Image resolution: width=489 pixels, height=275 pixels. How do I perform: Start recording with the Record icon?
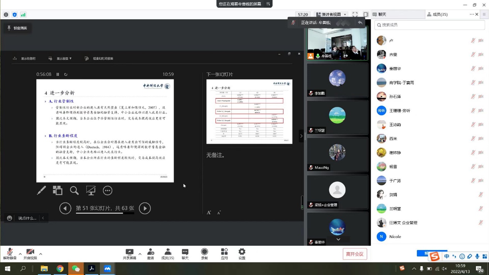204,252
